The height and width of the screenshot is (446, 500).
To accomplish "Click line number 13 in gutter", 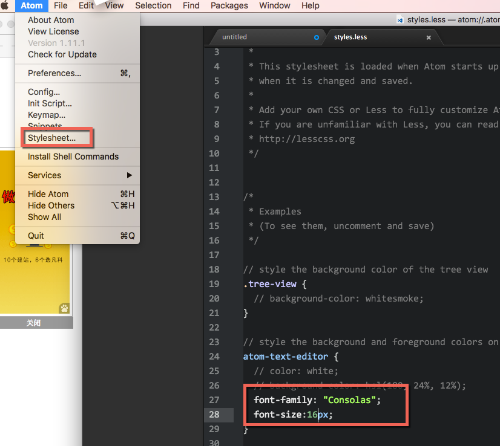I will point(214,197).
